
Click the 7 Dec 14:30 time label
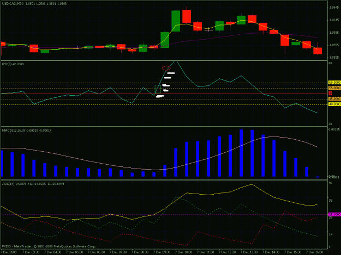[x=271, y=252]
